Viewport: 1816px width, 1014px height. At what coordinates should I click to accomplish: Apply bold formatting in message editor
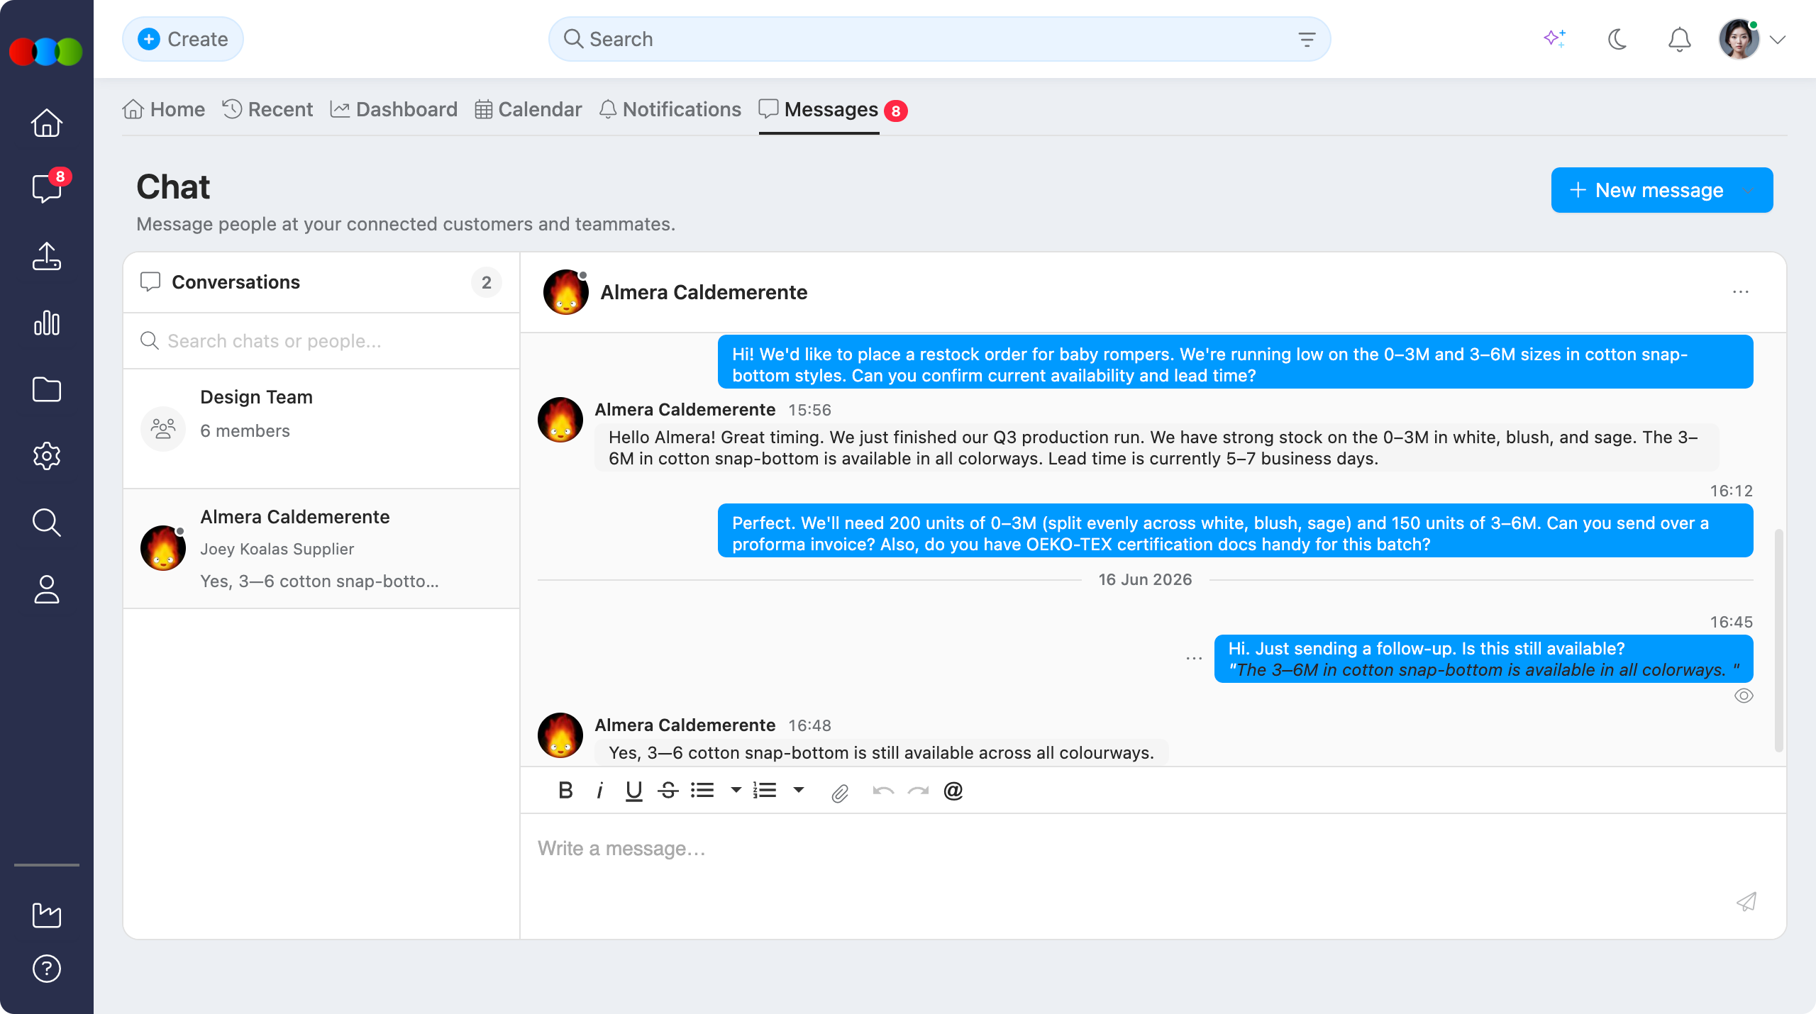coord(565,790)
